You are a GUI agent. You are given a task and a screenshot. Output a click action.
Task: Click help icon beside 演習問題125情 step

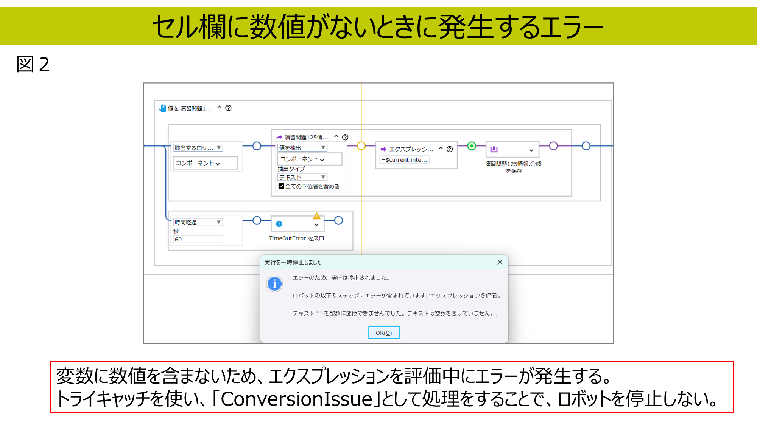[x=345, y=137]
